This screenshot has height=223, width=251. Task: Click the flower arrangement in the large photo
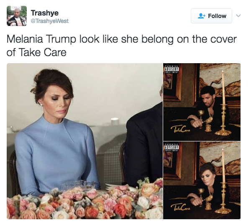point(85,201)
